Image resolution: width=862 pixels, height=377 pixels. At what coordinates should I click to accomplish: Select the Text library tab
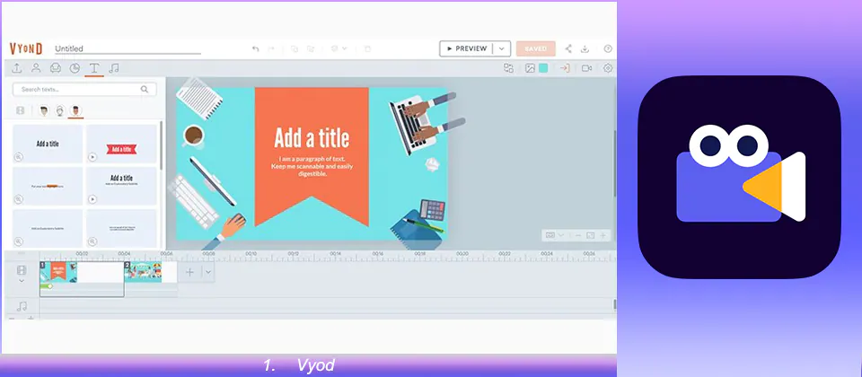click(x=94, y=68)
